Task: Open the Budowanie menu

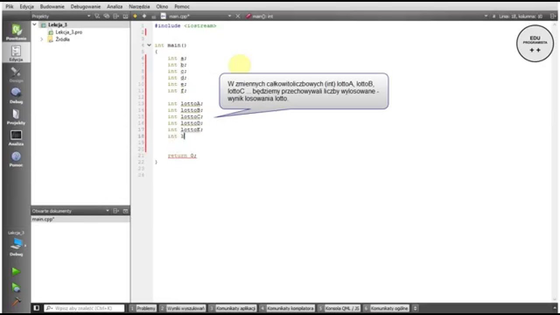Action: pos(52,7)
